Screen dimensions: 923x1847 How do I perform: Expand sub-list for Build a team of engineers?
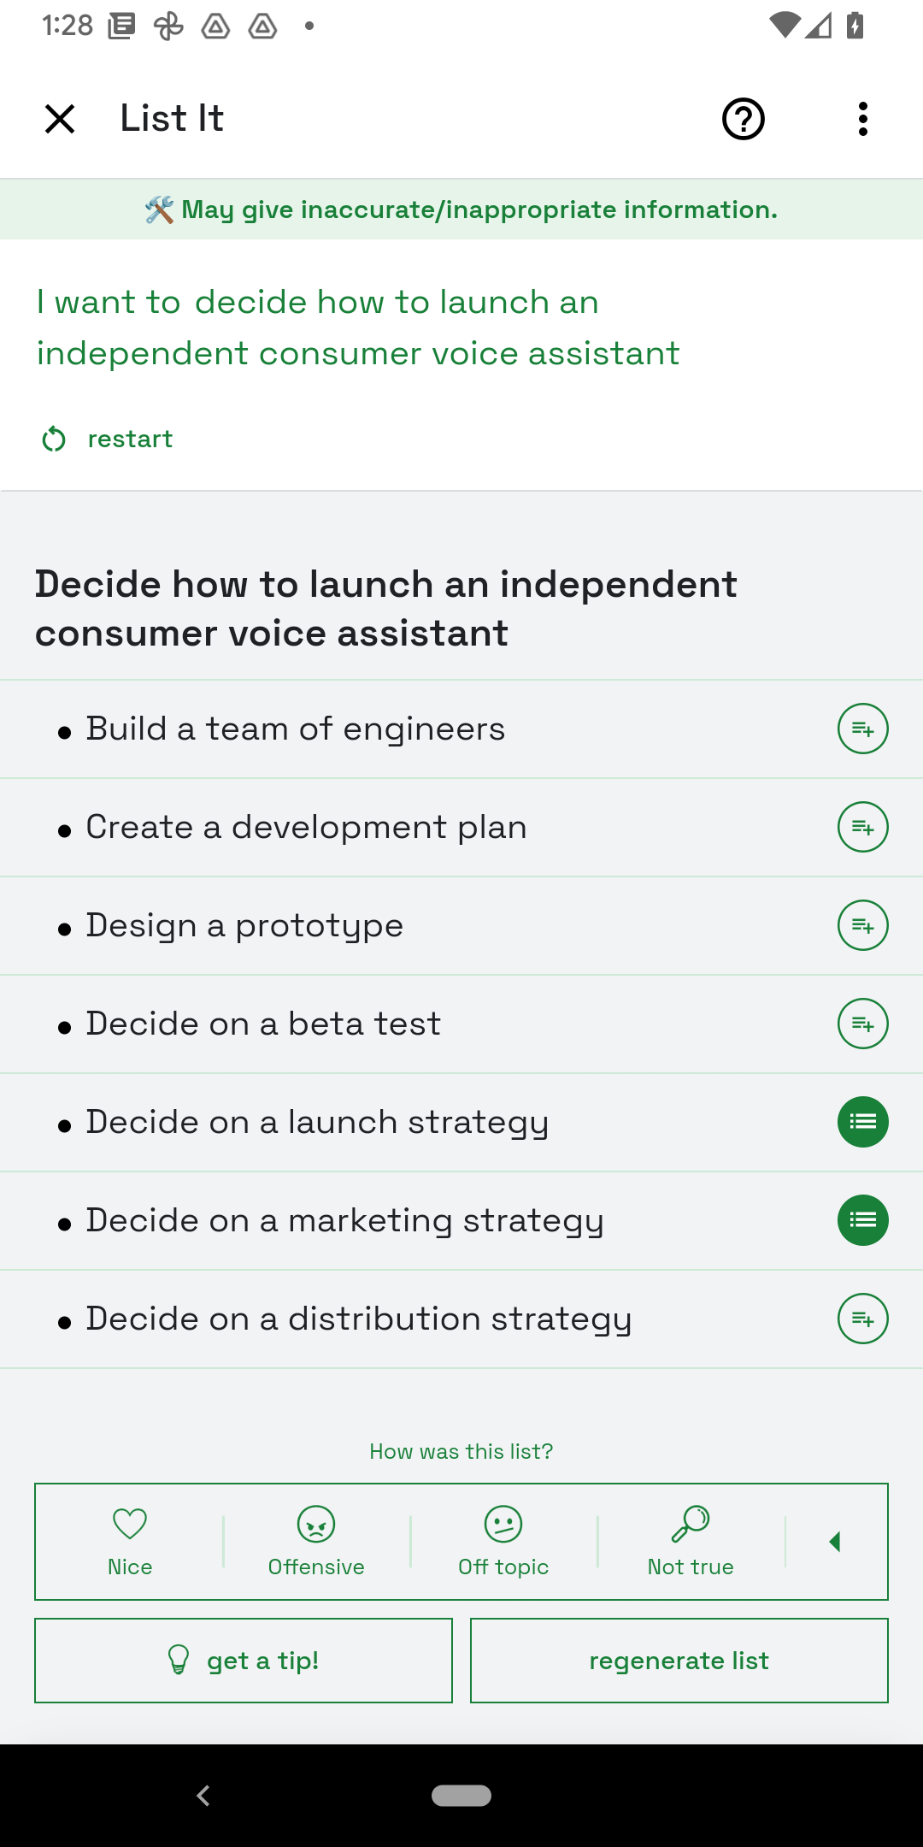(863, 729)
